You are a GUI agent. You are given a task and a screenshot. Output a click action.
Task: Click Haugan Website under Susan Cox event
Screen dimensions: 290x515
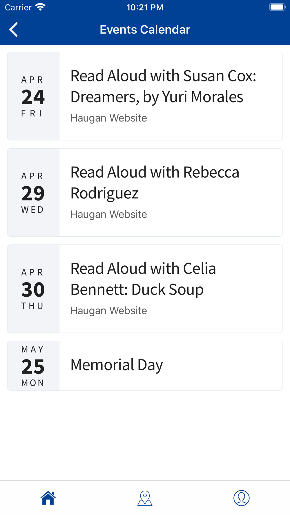coord(109,118)
